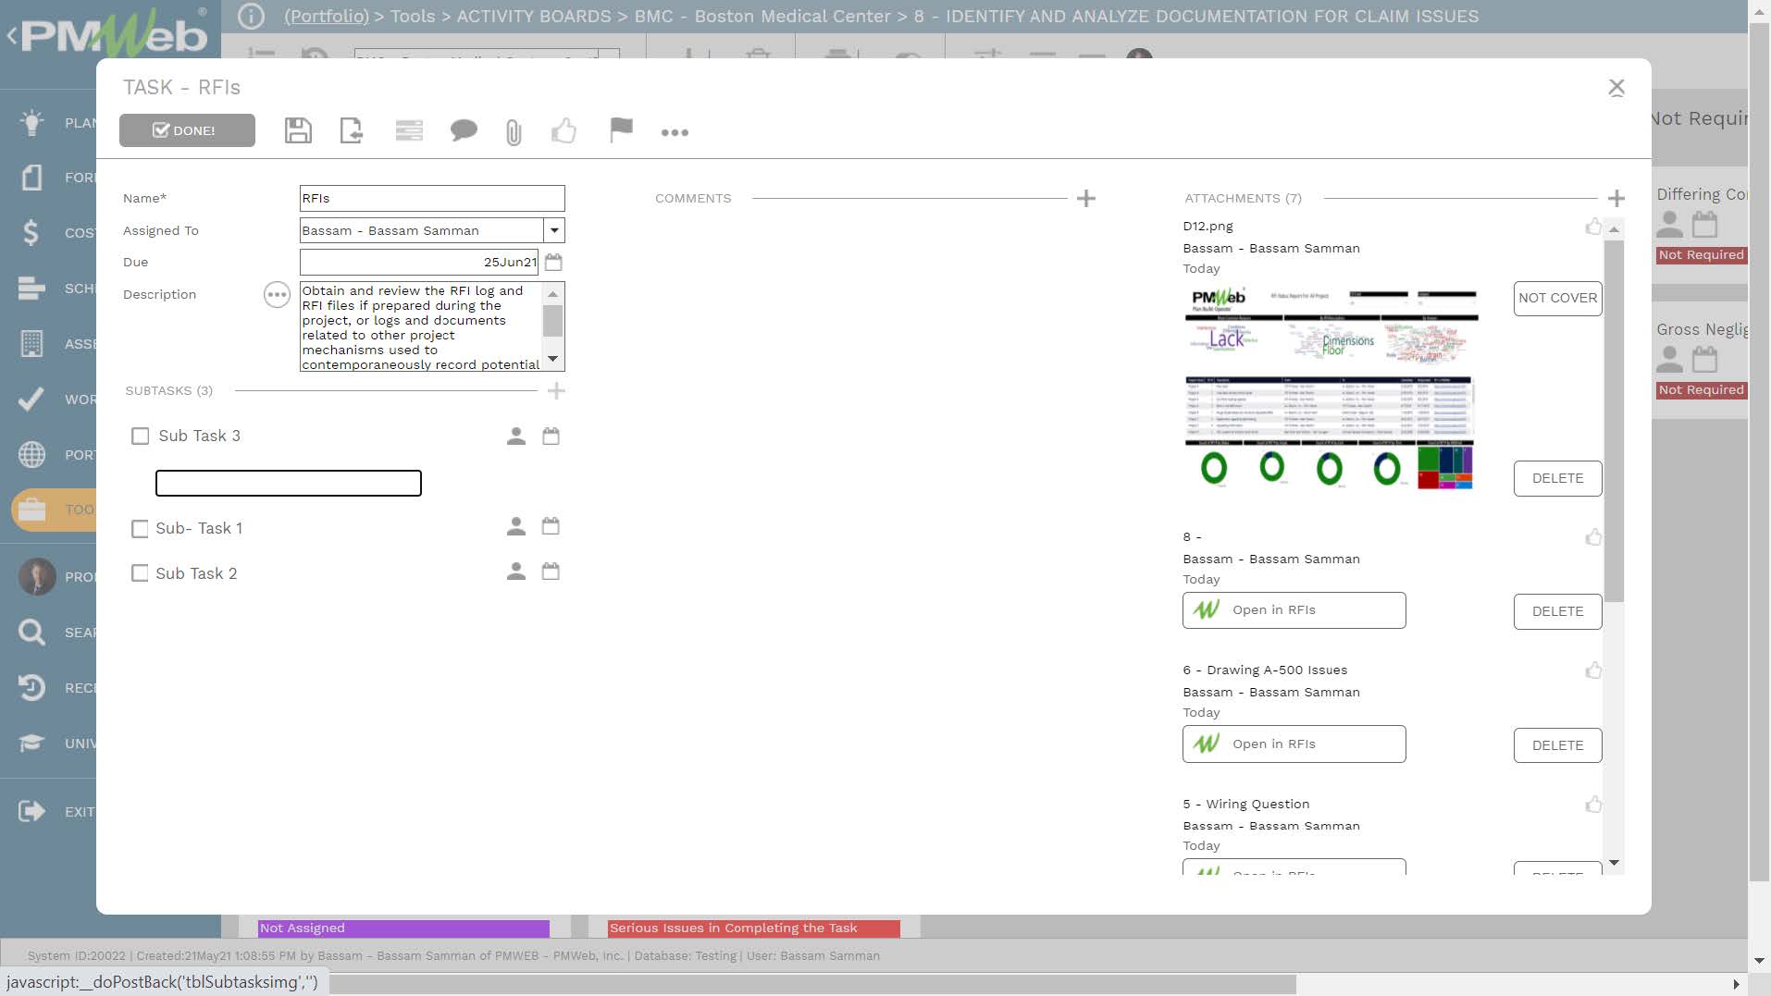This screenshot has height=996, width=1771.
Task: Assign a person to Sub Task 3
Action: click(516, 437)
